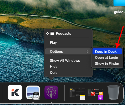The height and width of the screenshot is (105, 125).
Task: Expand the Options submenu
Action: (68, 51)
